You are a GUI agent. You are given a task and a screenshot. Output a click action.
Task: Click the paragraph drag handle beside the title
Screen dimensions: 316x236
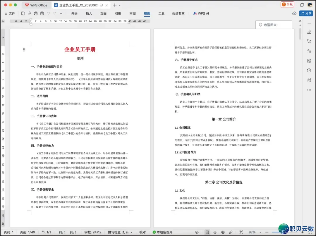tap(24, 49)
